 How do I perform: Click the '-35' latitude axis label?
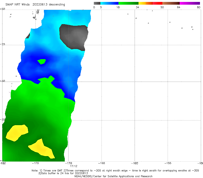pos(2,119)
